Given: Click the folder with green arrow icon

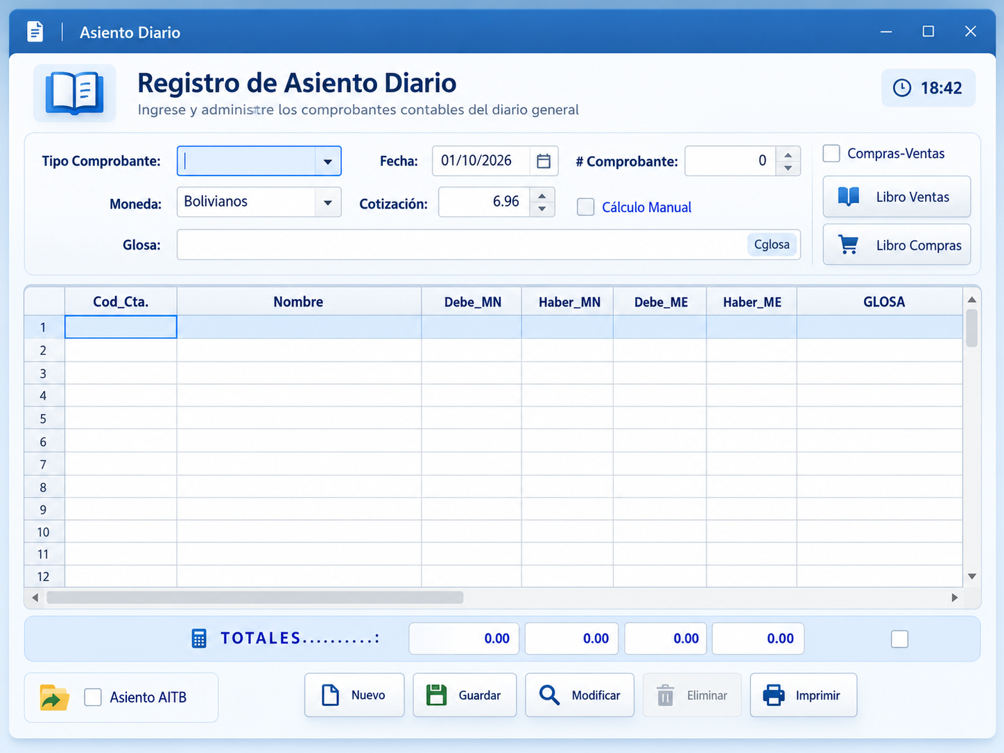Looking at the screenshot, I should click(55, 698).
